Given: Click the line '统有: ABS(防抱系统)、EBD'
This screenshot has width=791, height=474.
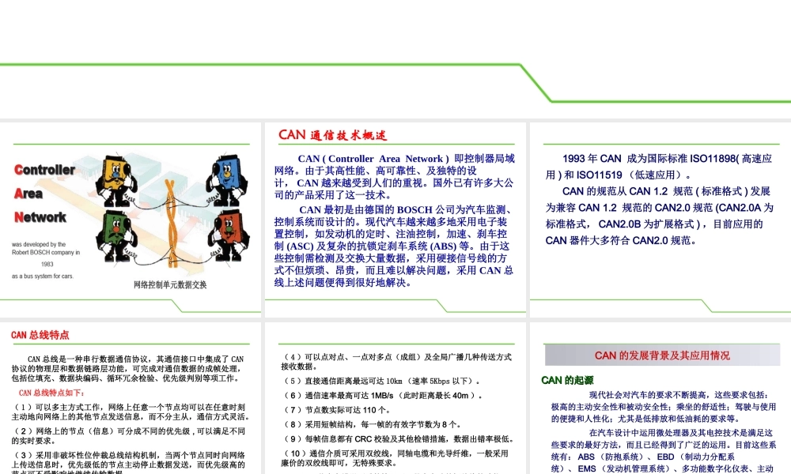Looking at the screenshot, I should pyautogui.click(x=642, y=457).
